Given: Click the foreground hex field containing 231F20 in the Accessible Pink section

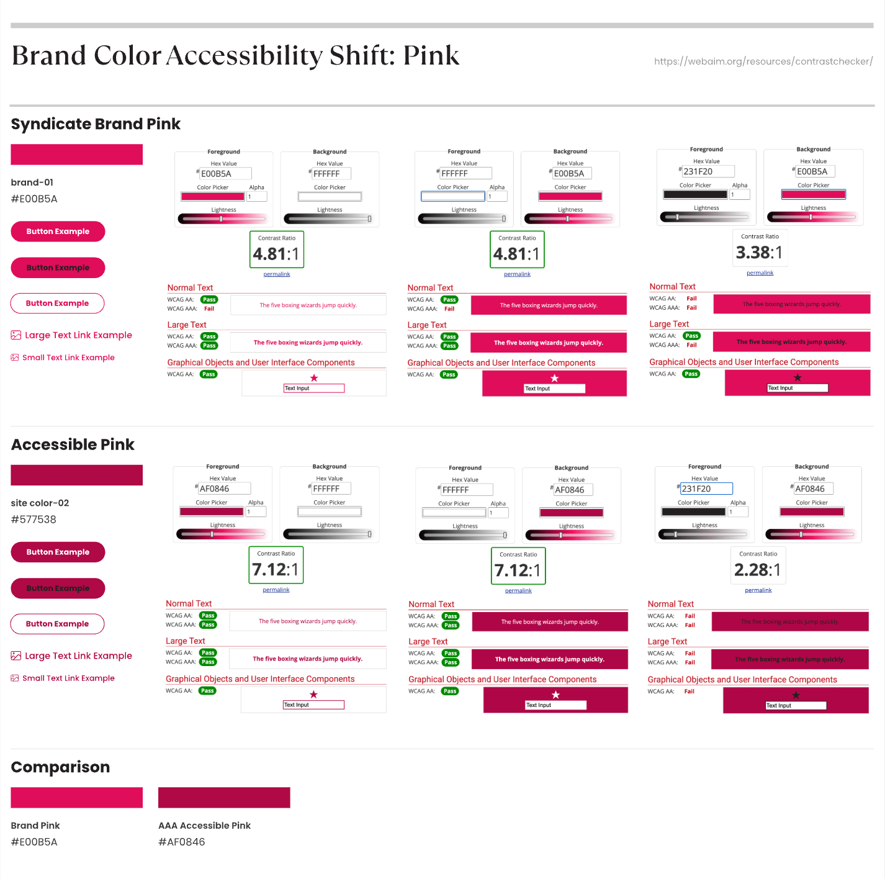Looking at the screenshot, I should [x=706, y=489].
